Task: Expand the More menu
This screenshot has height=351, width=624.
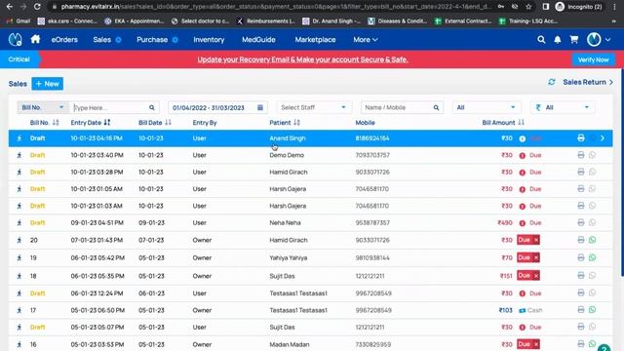Action: [366, 39]
